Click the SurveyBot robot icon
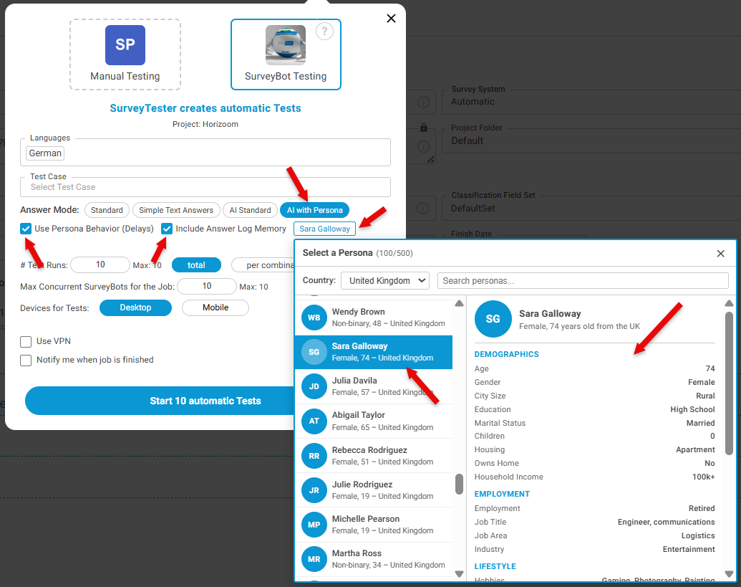Viewport: 741px width, 587px height. [286, 45]
